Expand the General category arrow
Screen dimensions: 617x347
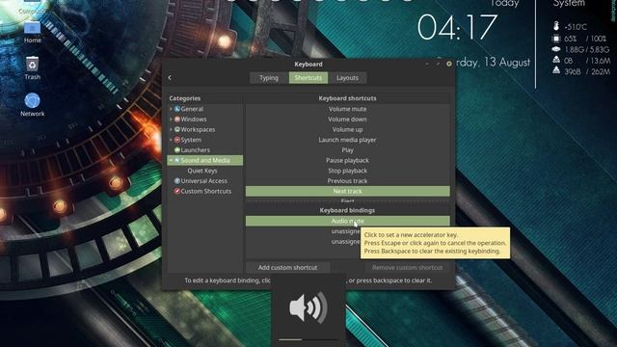click(x=171, y=109)
